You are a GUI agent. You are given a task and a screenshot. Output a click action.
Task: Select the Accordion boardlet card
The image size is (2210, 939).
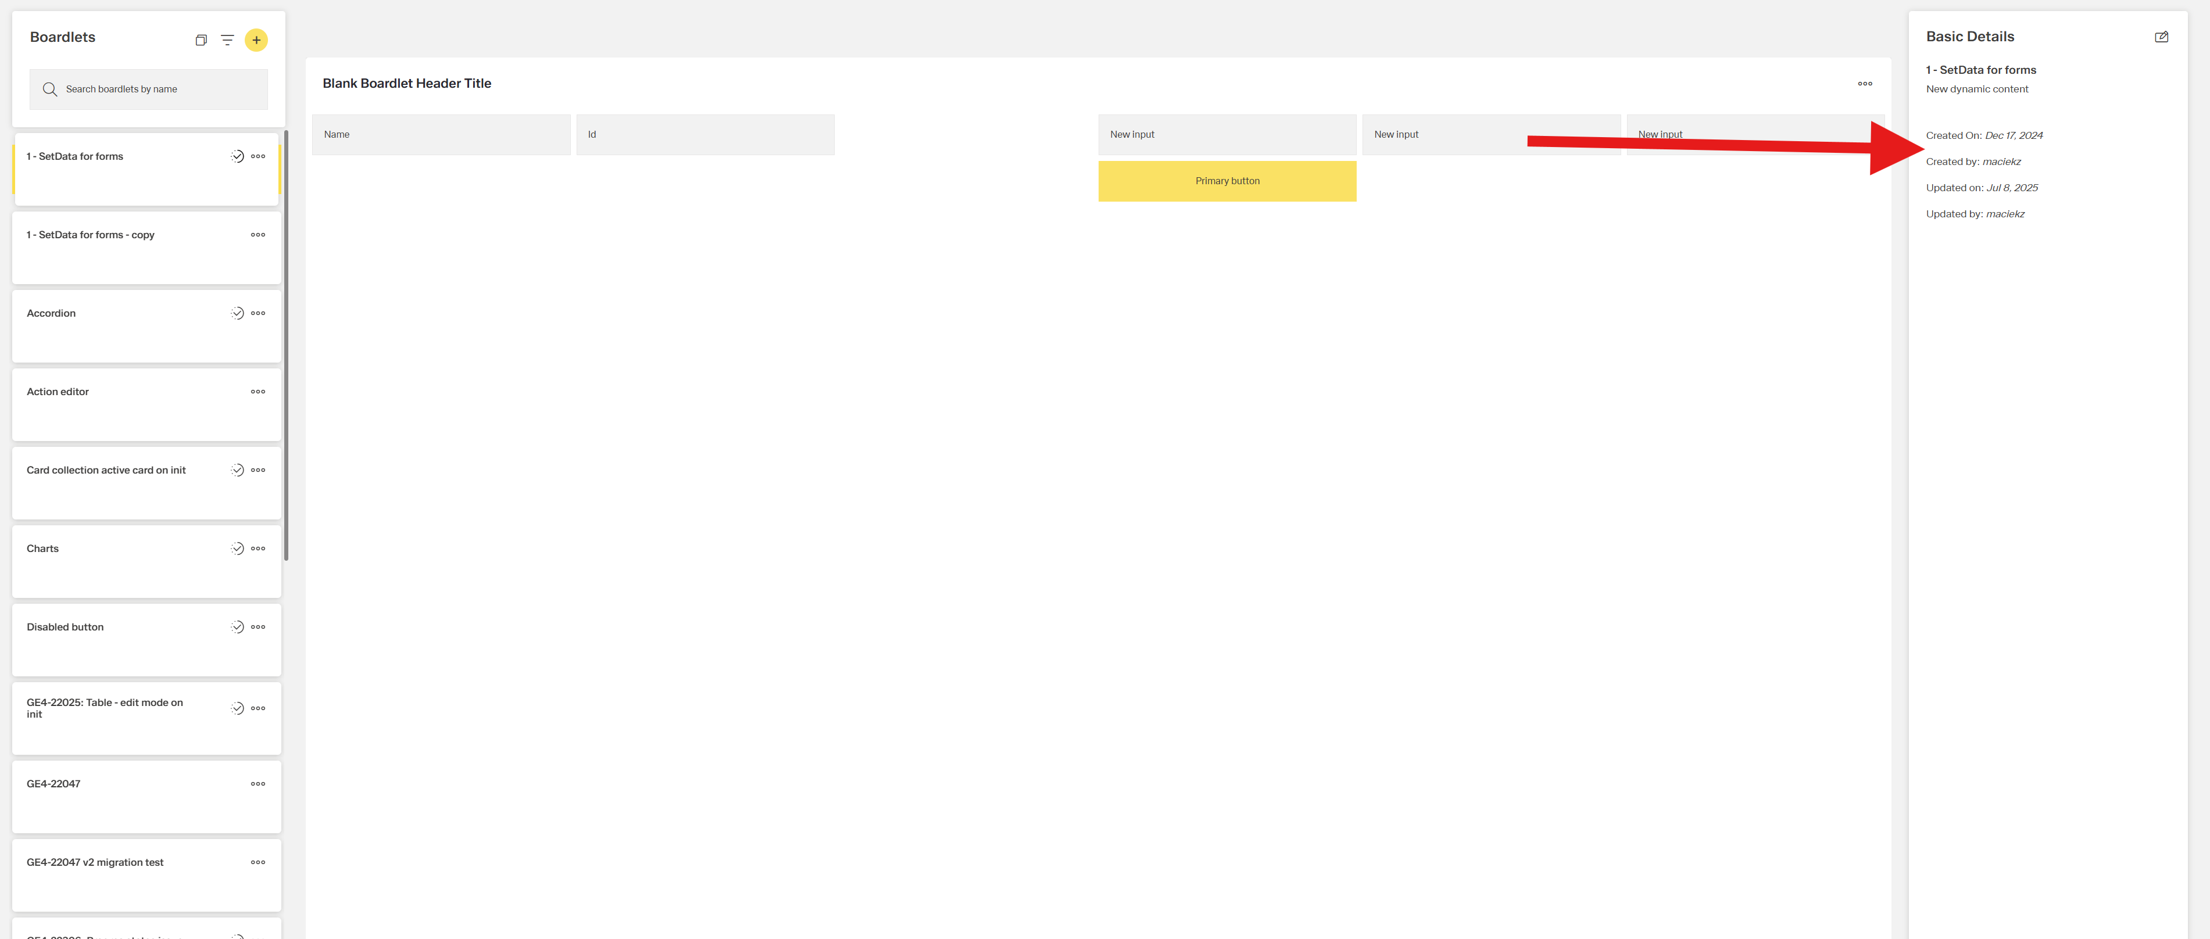point(128,326)
